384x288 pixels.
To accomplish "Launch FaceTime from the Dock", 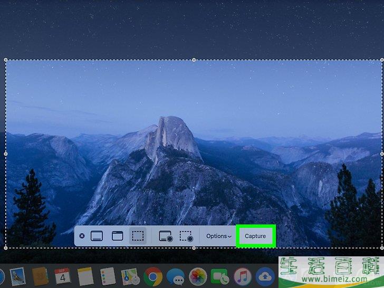I will tap(219, 276).
